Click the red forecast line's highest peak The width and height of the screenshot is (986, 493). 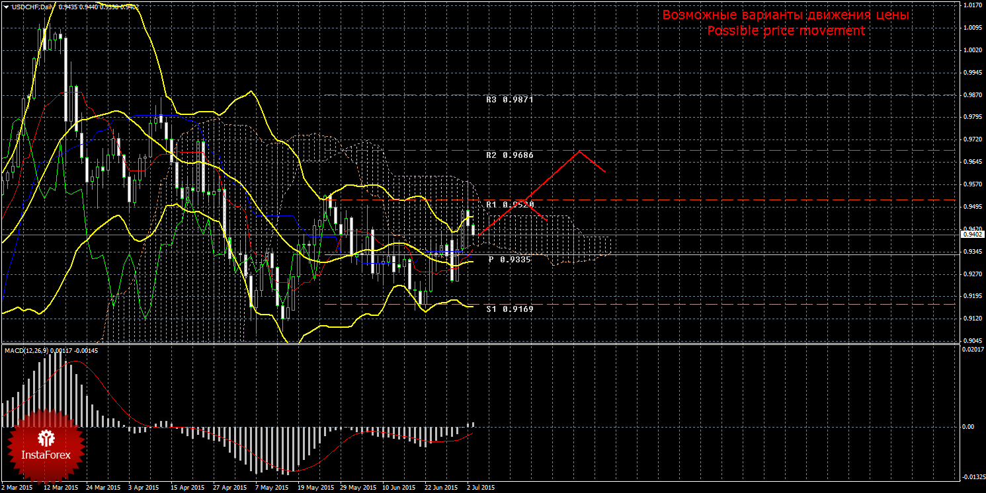tap(580, 151)
